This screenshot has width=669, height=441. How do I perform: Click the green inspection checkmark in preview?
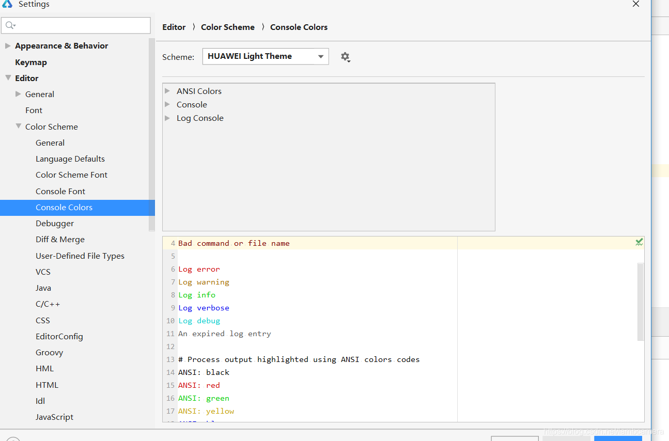pos(639,242)
